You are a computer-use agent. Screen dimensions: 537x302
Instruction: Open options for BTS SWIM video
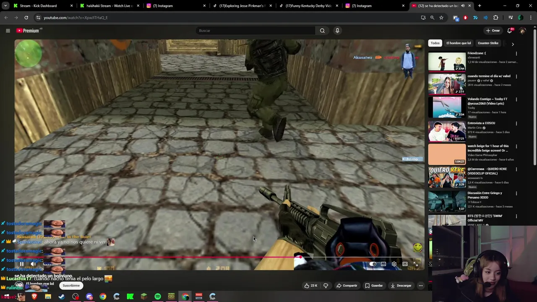[x=516, y=216]
